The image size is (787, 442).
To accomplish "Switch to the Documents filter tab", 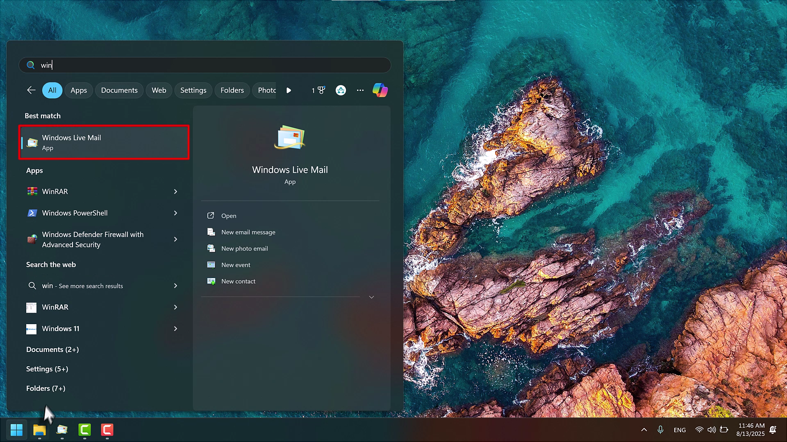I will point(119,90).
